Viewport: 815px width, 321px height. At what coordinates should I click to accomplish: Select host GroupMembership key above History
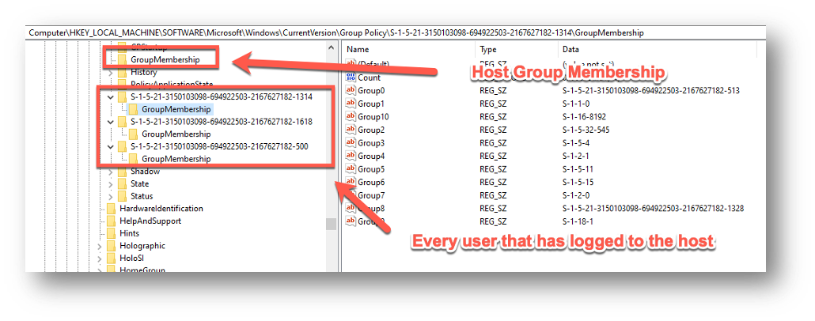point(165,59)
